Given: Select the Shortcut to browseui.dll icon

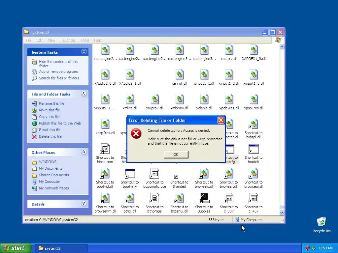Looking at the screenshot, I should pos(254,174).
